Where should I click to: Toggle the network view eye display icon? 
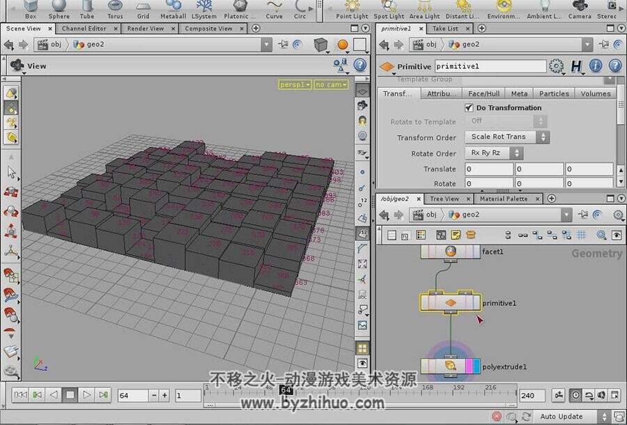pyautogui.click(x=617, y=235)
